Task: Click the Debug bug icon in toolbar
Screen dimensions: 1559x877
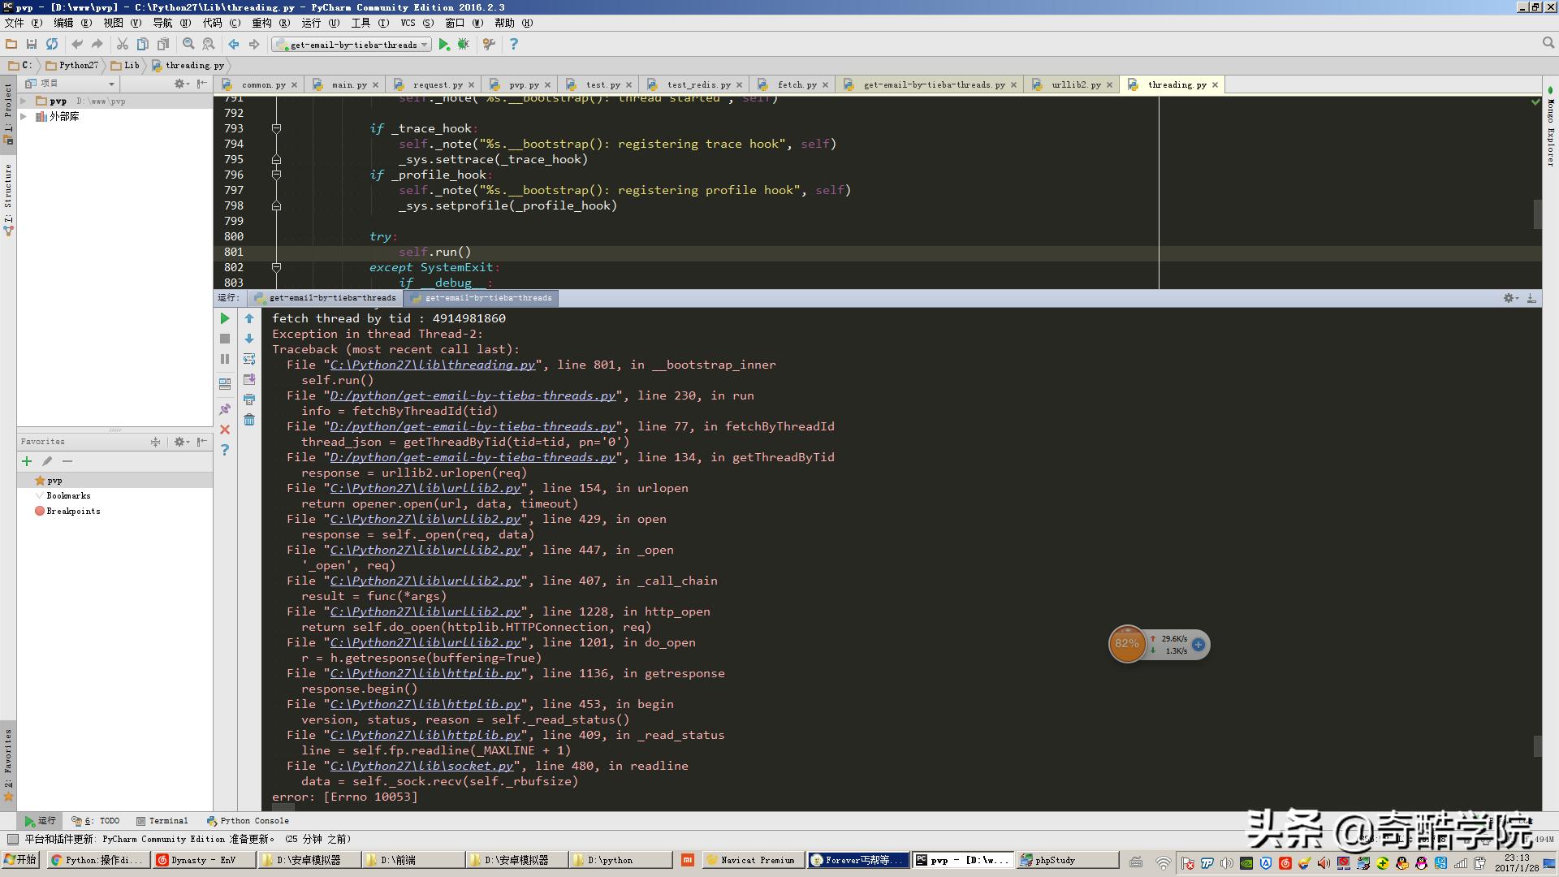Action: pyautogui.click(x=464, y=45)
